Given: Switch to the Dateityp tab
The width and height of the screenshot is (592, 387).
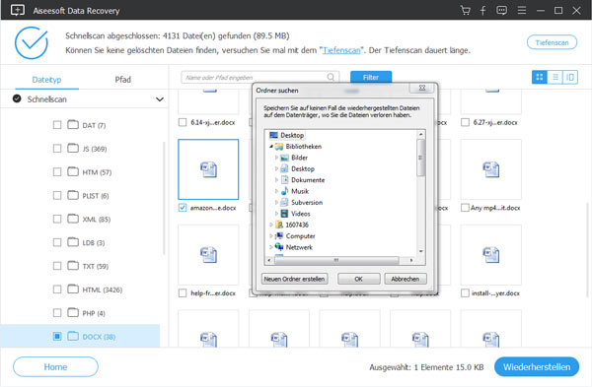Looking at the screenshot, I should click(46, 80).
